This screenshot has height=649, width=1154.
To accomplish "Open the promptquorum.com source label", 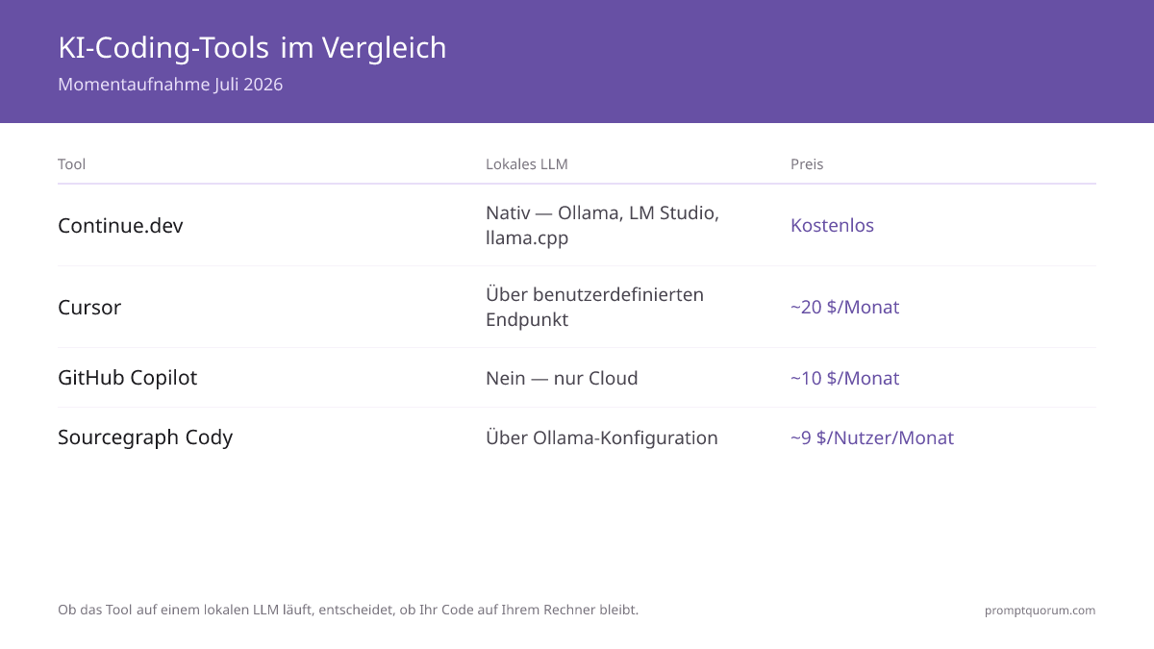I will click(x=1041, y=611).
